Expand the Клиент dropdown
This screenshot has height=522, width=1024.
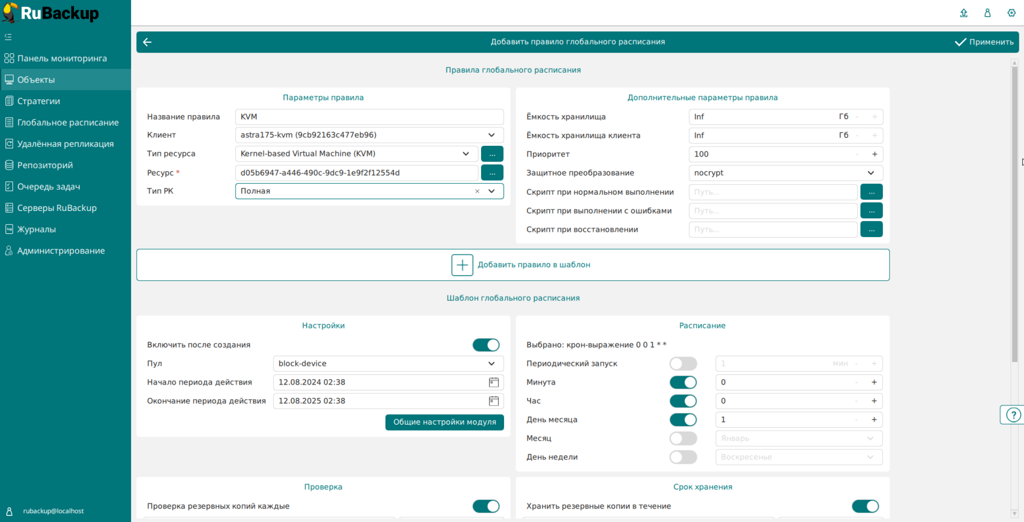point(491,135)
